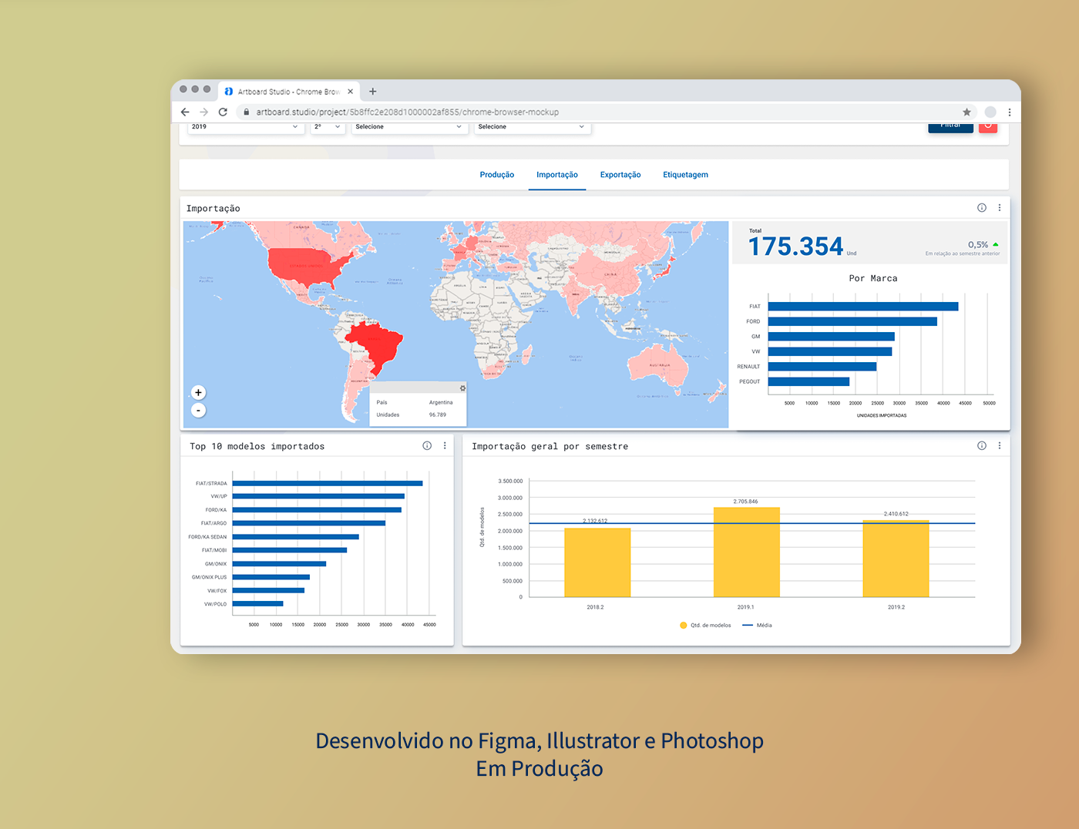This screenshot has height=829, width=1079.
Task: Go back with the browser back arrow
Action: tap(185, 112)
